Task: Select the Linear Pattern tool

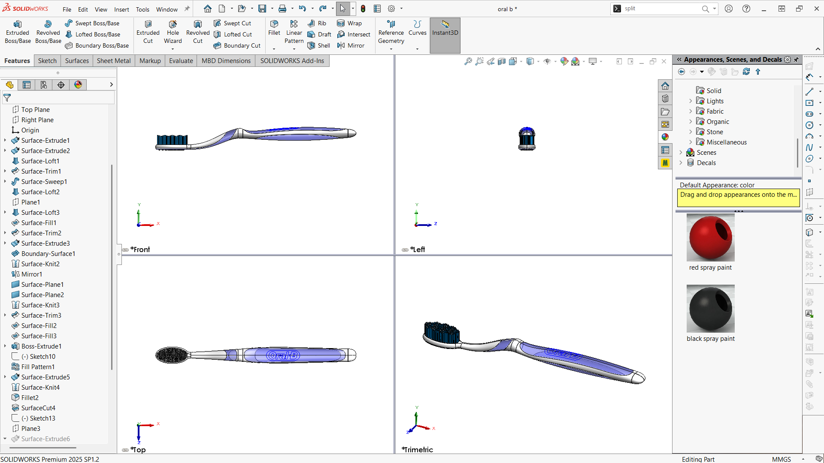Action: 294,32
